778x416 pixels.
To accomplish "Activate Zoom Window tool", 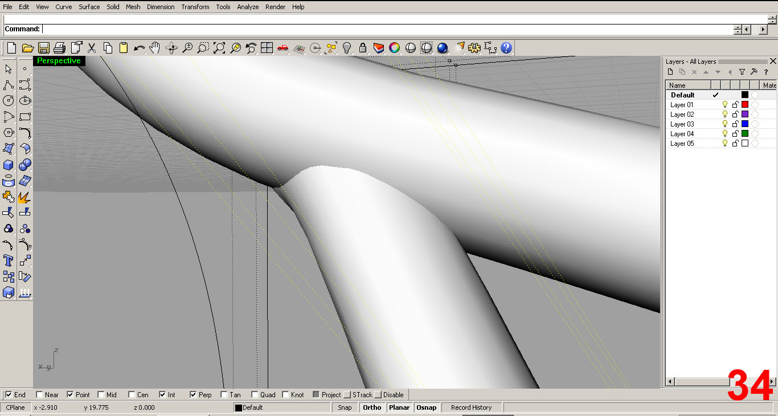I will 203,48.
